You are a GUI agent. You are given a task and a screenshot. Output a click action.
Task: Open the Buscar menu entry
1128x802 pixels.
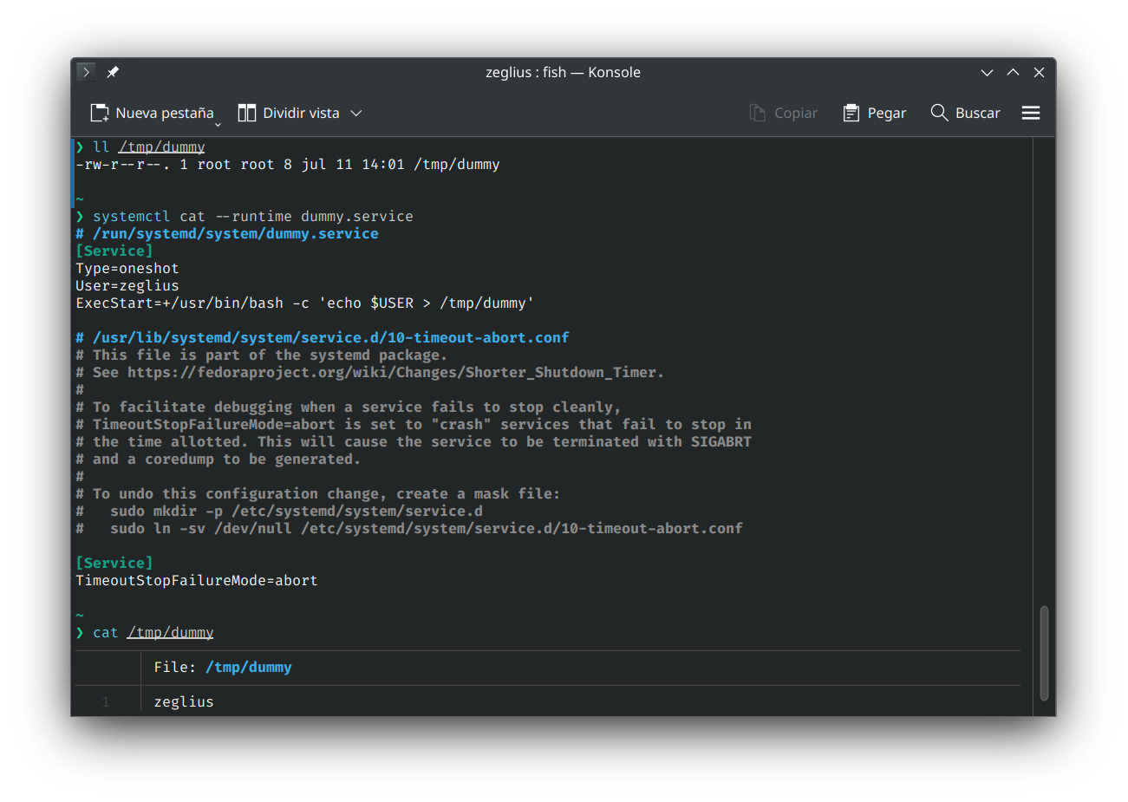tap(977, 112)
